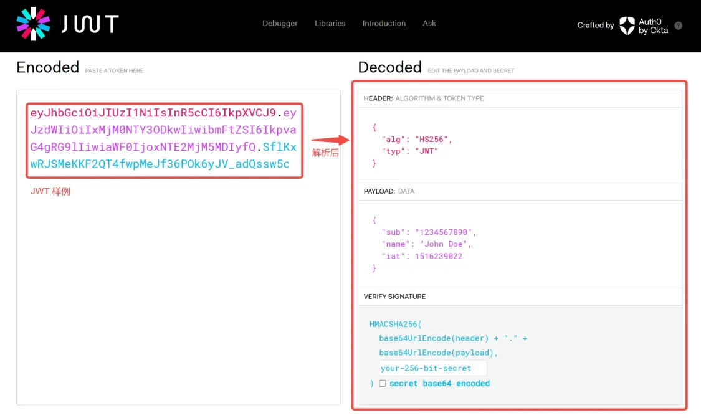Screen dimensions: 701x418
Task: Open the Libraries nav item
Action: tap(330, 23)
